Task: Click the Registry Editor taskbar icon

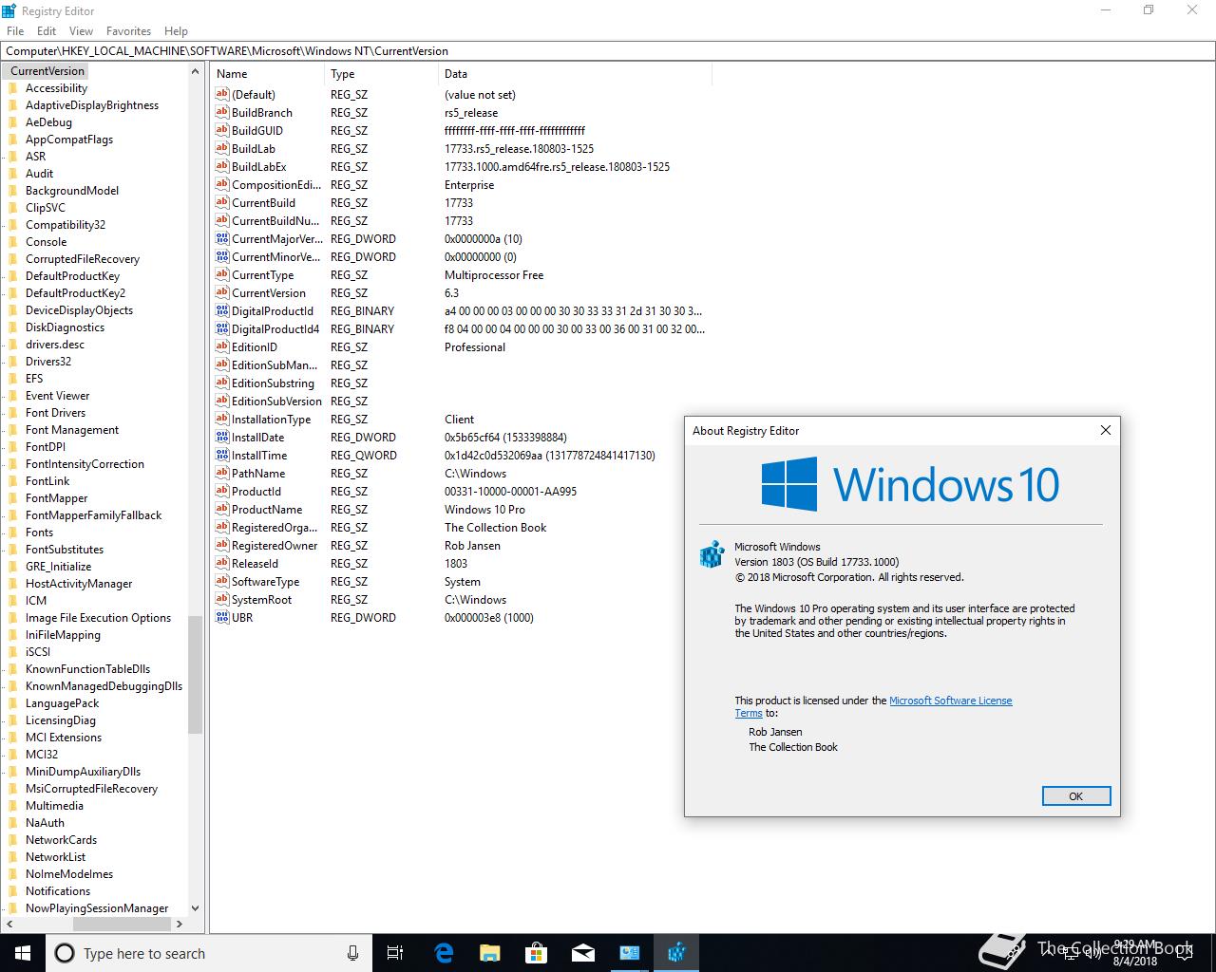Action: pos(676,953)
